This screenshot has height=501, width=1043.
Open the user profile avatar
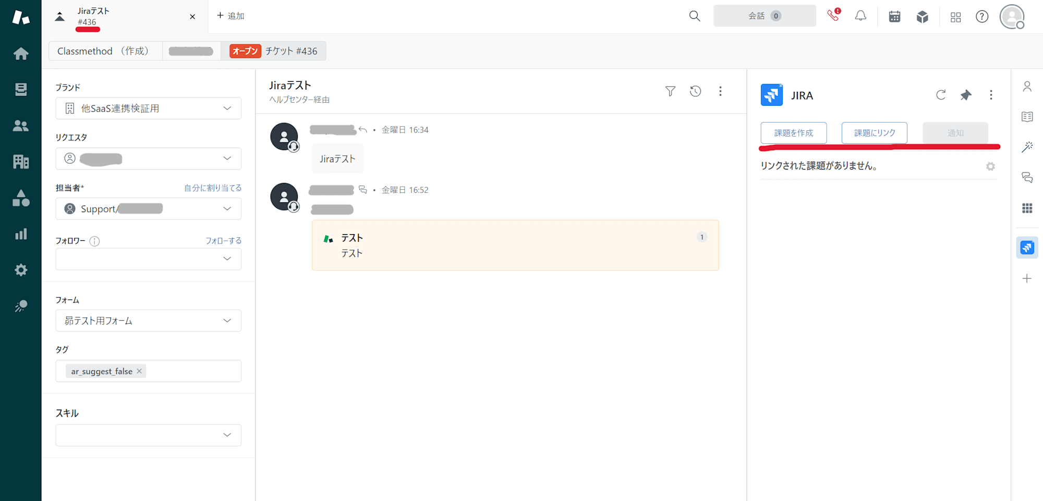[x=1012, y=17]
